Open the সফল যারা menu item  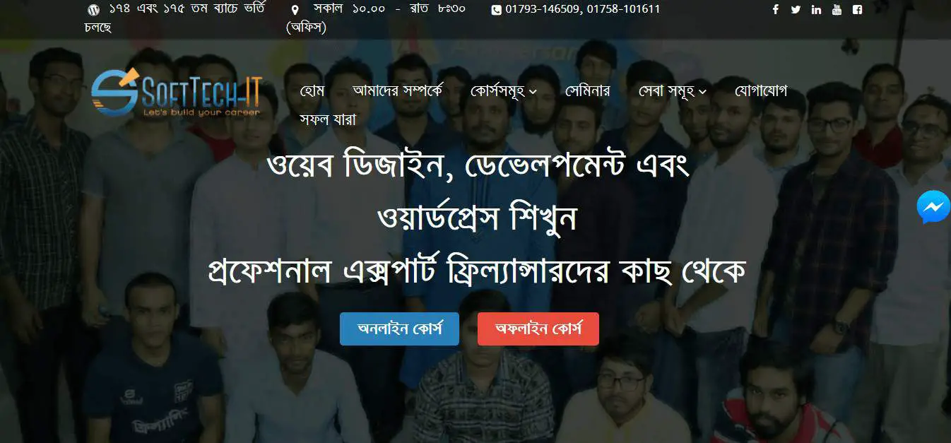pyautogui.click(x=328, y=119)
